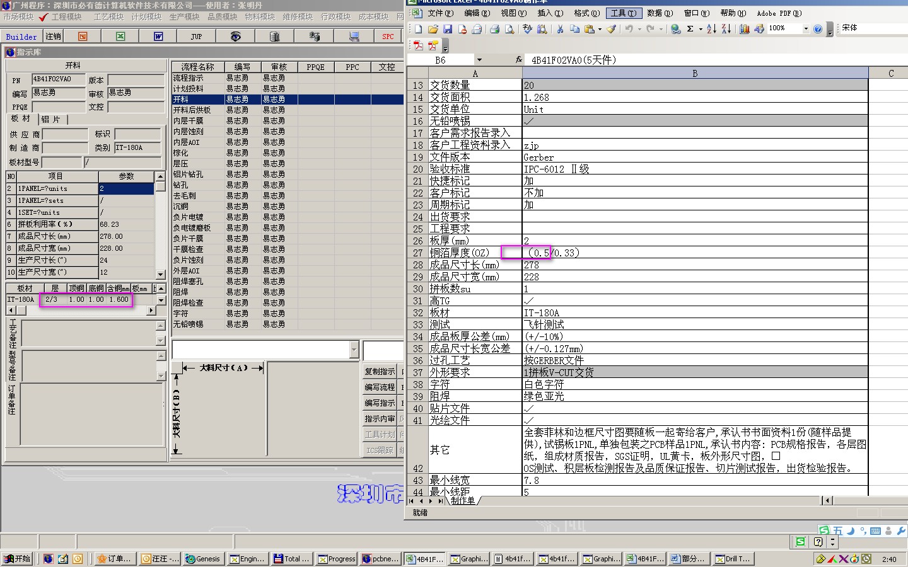
Task: Click the Insert Function fx icon
Action: tap(519, 60)
